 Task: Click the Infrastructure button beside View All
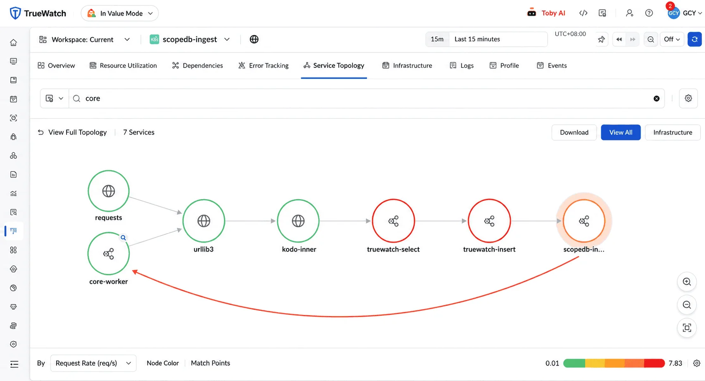pyautogui.click(x=672, y=132)
